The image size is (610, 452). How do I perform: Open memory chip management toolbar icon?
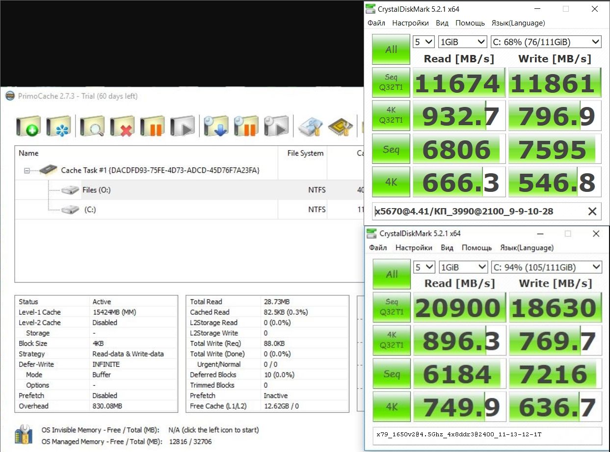point(340,127)
